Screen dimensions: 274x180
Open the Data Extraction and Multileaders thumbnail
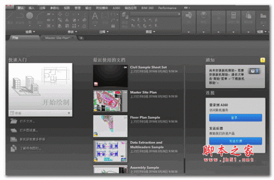pos(110,151)
